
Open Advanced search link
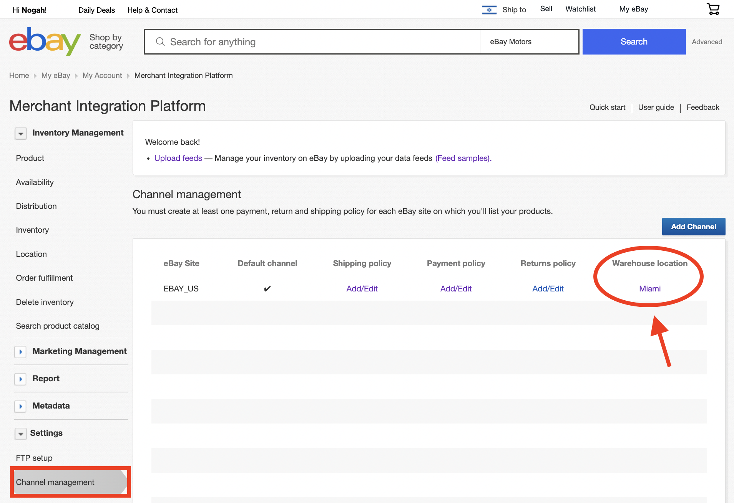point(707,42)
